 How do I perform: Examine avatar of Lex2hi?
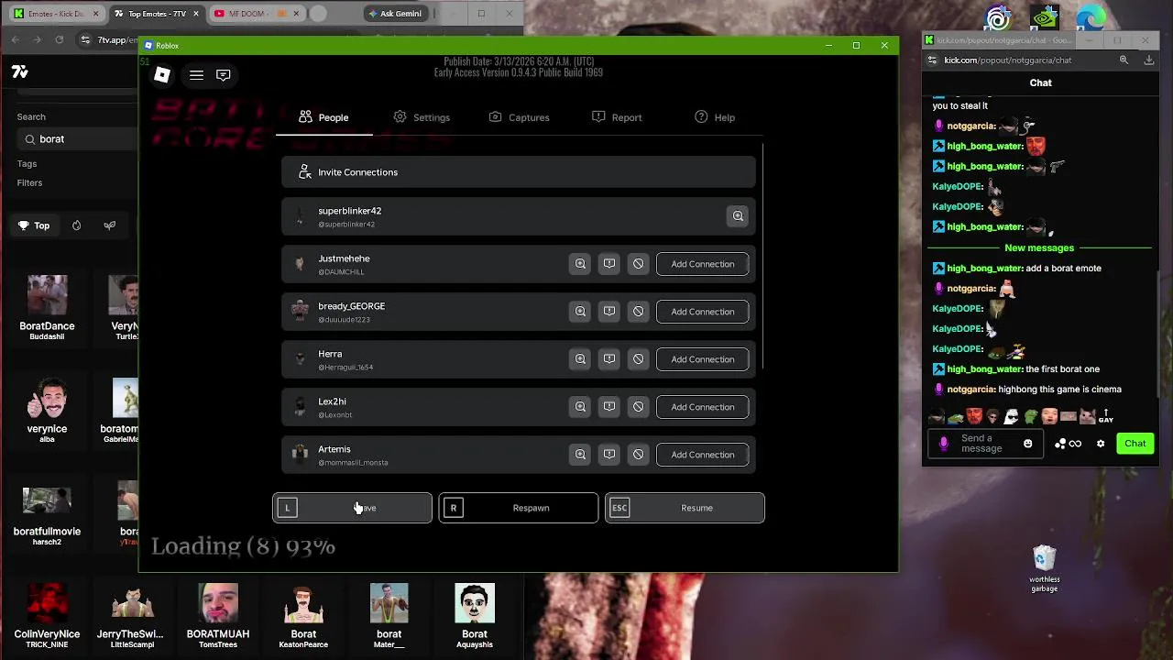pyautogui.click(x=580, y=407)
